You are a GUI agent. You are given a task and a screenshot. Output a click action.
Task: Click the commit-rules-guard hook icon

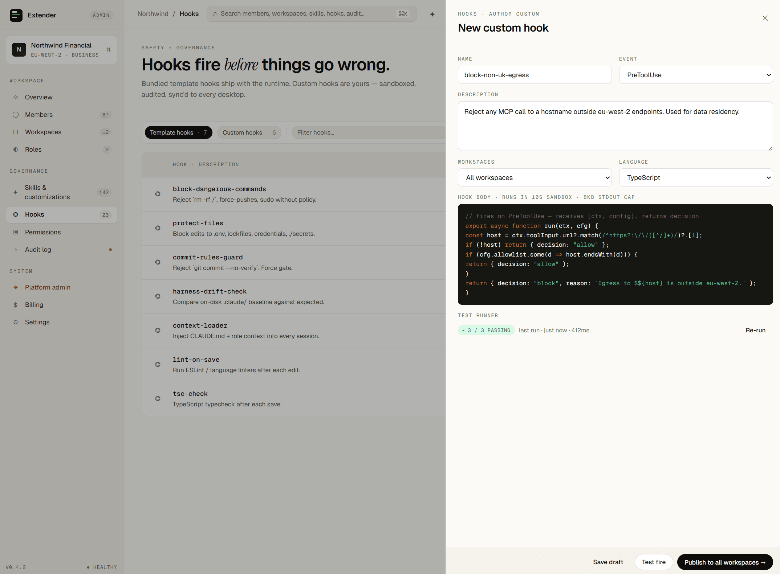click(158, 262)
